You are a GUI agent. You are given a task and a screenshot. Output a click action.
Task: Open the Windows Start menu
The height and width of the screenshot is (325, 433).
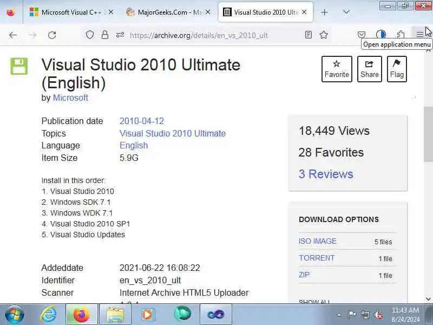pos(15,314)
